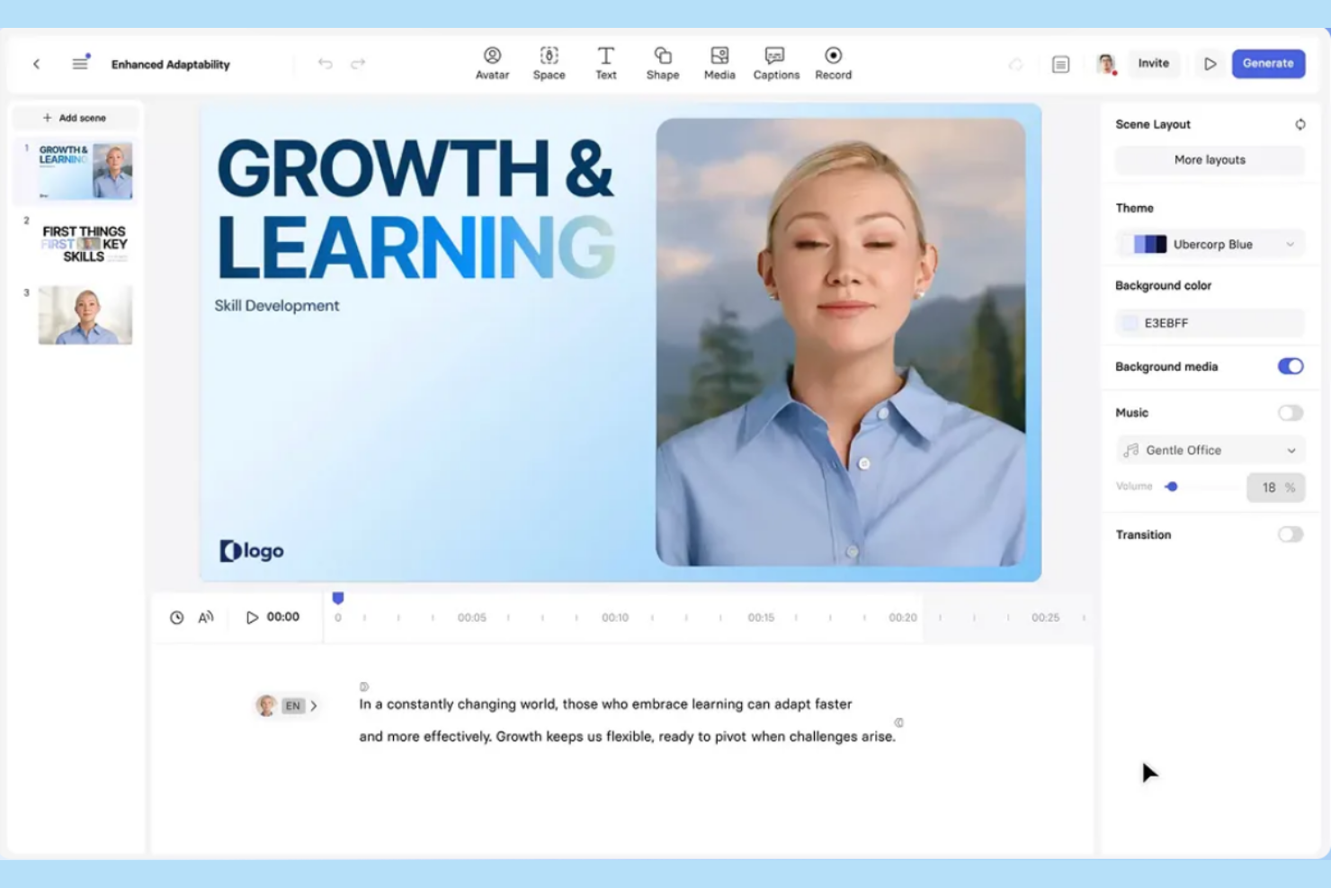Click the Enhanced Adaptability project title
The image size is (1331, 888).
tap(170, 64)
